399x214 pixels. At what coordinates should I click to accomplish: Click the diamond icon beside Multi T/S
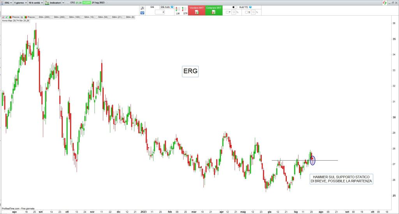tap(251, 7)
